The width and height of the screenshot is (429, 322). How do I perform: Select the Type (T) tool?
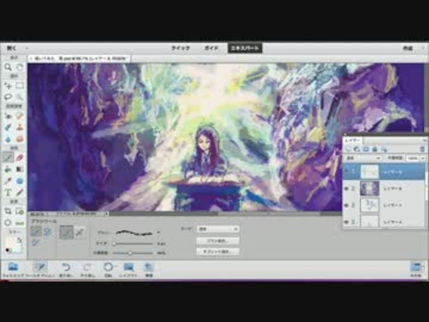8,192
